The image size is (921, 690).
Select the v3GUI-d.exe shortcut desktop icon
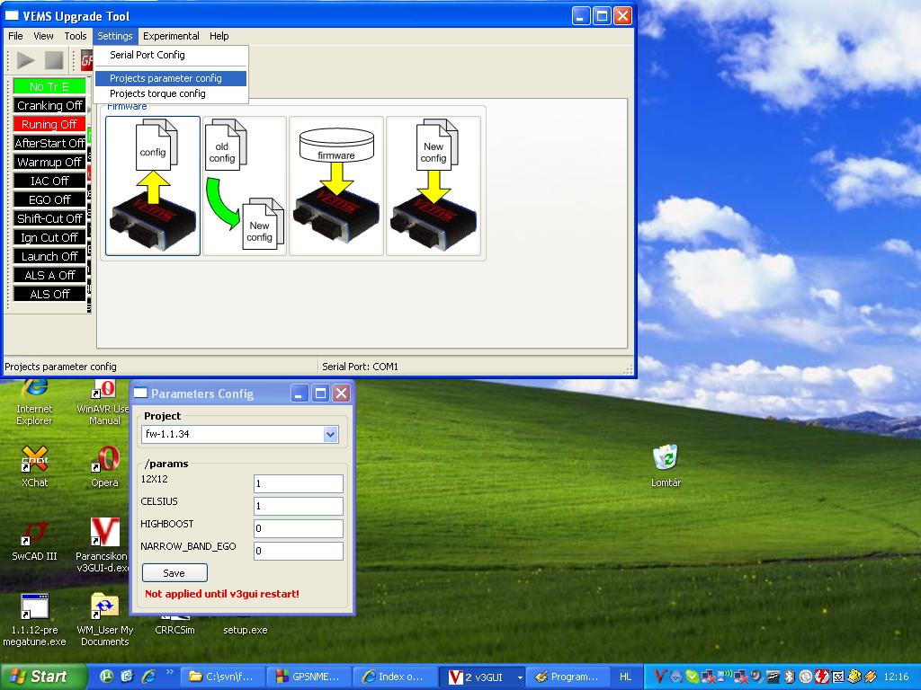tap(103, 545)
